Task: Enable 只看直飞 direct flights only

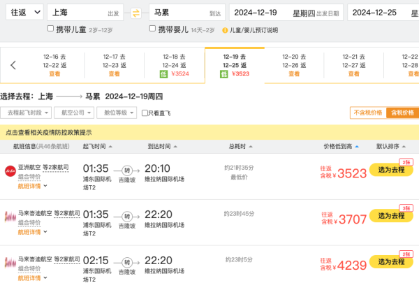Action: coord(145,113)
